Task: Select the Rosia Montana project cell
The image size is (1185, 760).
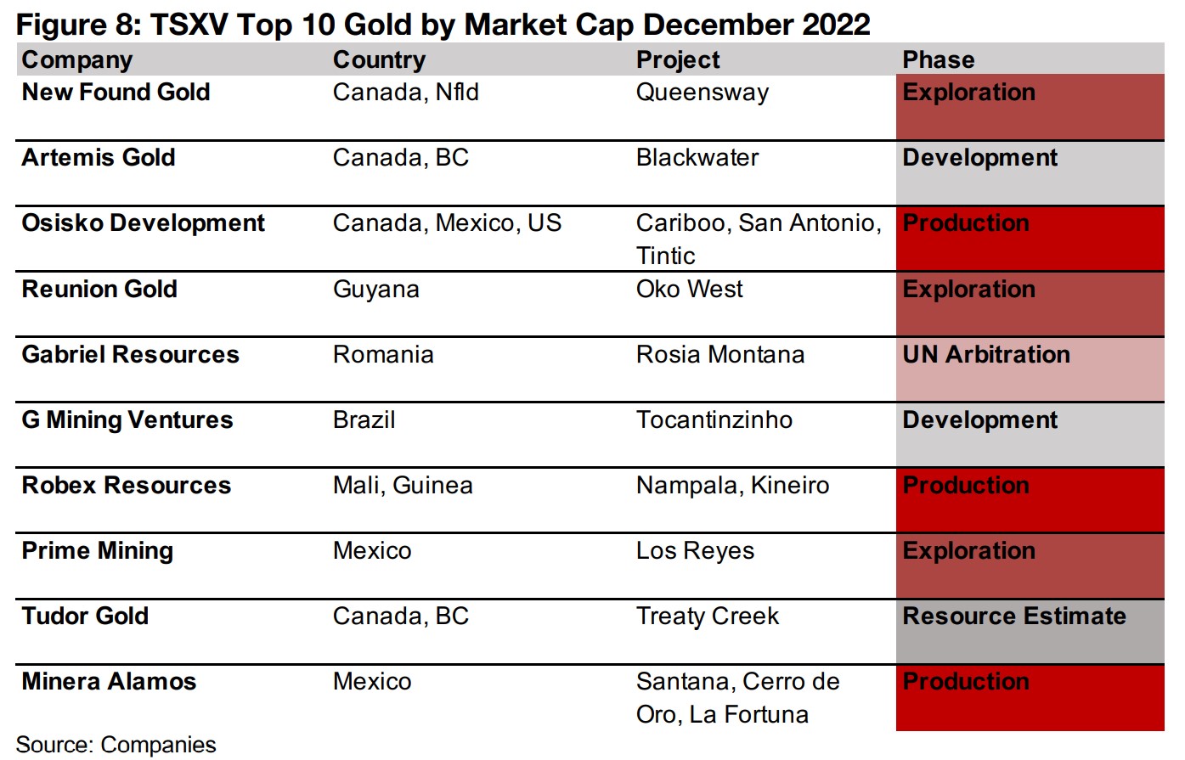Action: 720,355
